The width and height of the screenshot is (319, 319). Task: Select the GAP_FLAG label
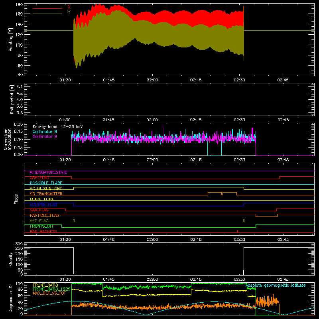pos(39,178)
